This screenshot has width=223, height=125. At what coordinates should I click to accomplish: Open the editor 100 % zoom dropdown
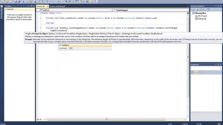tap(44, 119)
